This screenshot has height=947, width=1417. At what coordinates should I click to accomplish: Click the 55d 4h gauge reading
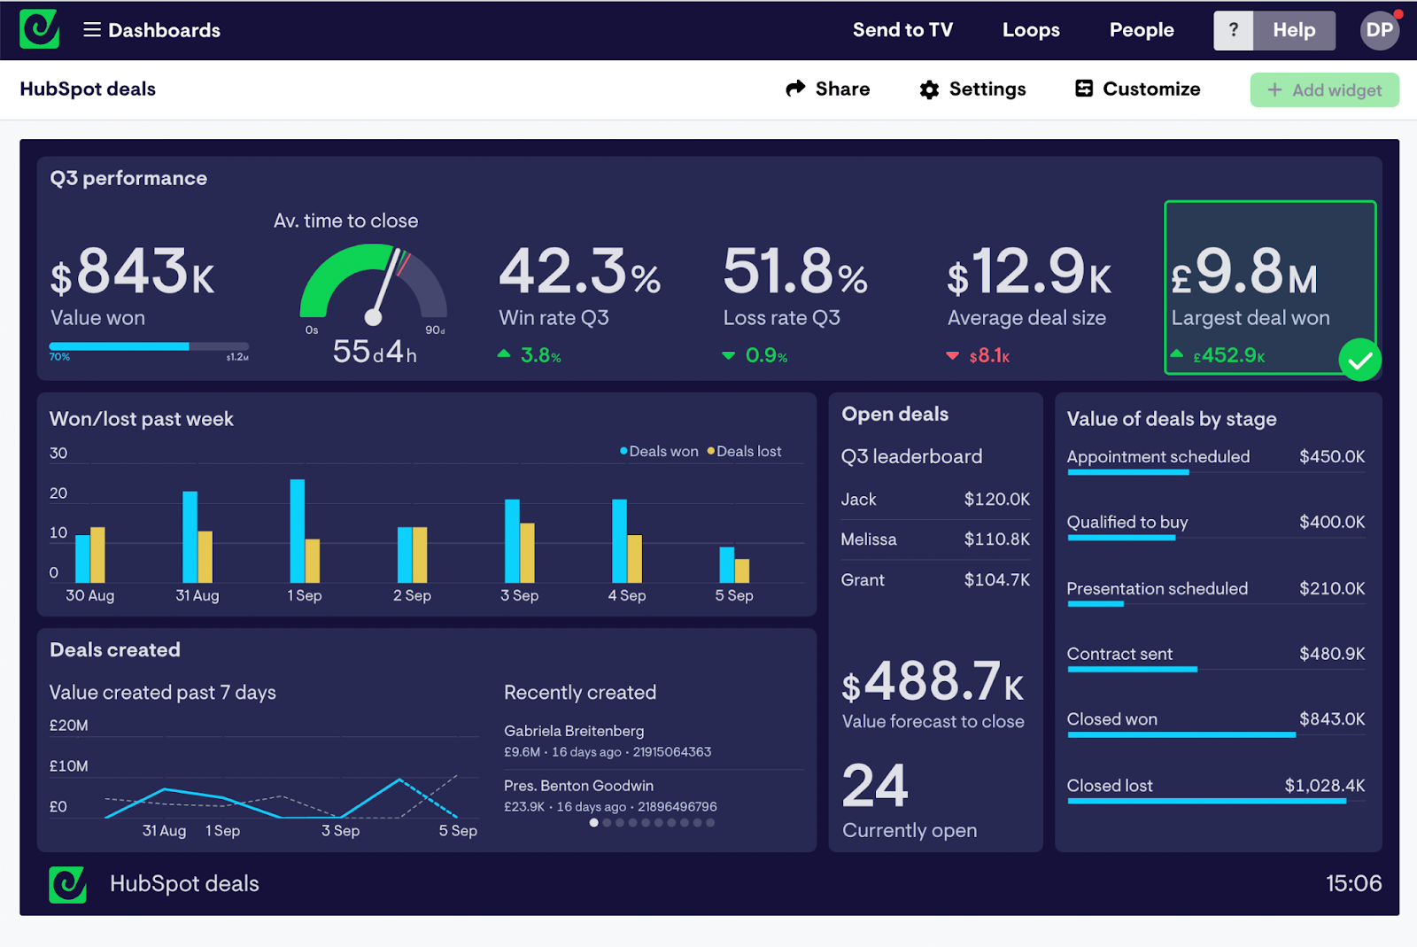coord(375,352)
